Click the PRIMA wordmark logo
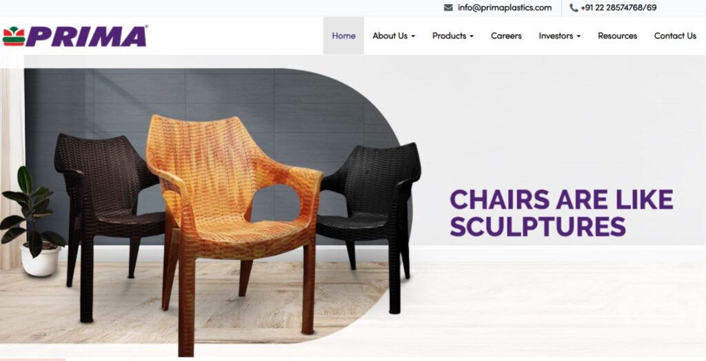The width and height of the screenshot is (706, 361). [x=87, y=37]
